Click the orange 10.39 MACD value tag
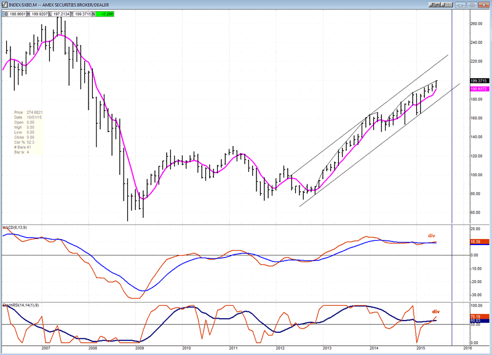This screenshot has height=355, width=492. click(x=478, y=242)
